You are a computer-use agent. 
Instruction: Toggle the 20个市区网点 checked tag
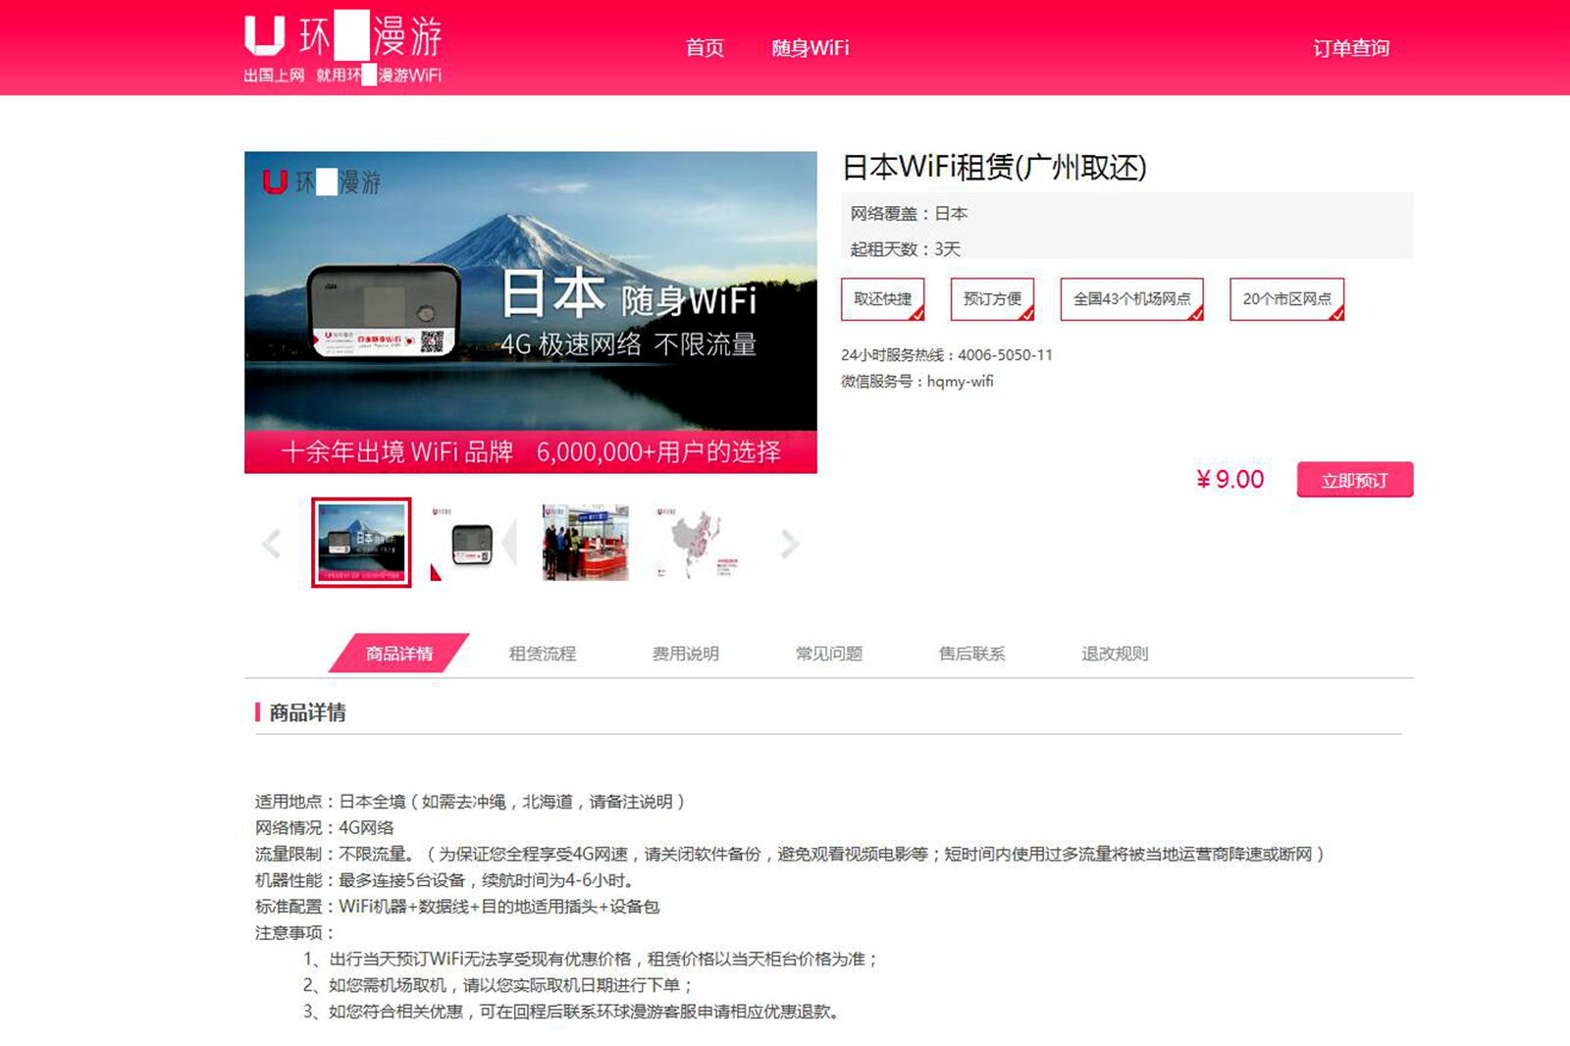point(1286,299)
